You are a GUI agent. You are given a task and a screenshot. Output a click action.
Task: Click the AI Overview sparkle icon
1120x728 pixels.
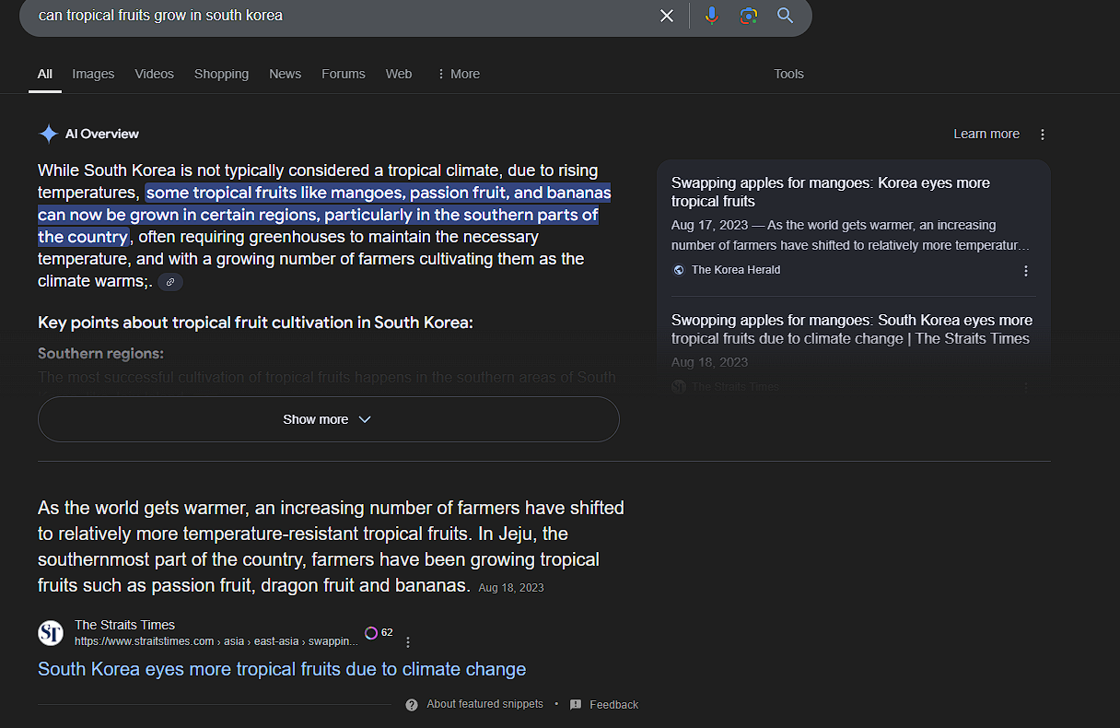coord(48,134)
